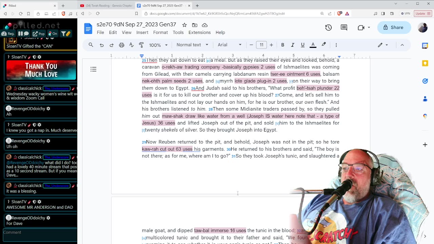Get add-ons with the side panel plus

coord(425,145)
